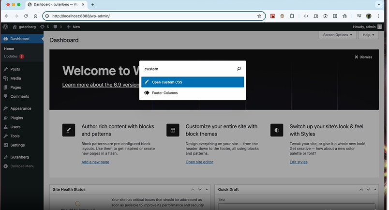Click the Add a new page link
The height and width of the screenshot is (210, 389).
(x=95, y=162)
